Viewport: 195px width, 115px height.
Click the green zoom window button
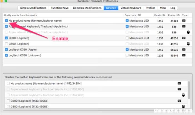(6, 1)
